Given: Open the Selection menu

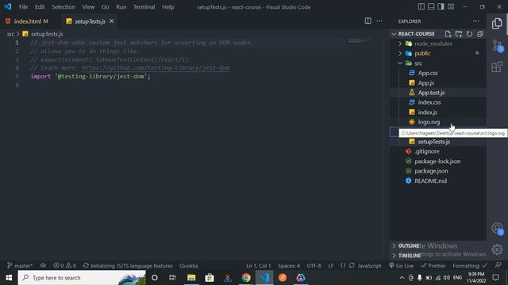Looking at the screenshot, I should click(63, 7).
